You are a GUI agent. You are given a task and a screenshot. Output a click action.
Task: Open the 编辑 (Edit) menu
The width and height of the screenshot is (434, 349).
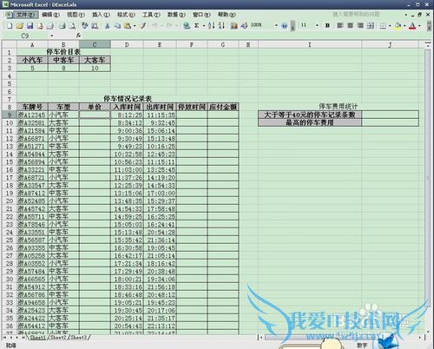tap(50, 15)
